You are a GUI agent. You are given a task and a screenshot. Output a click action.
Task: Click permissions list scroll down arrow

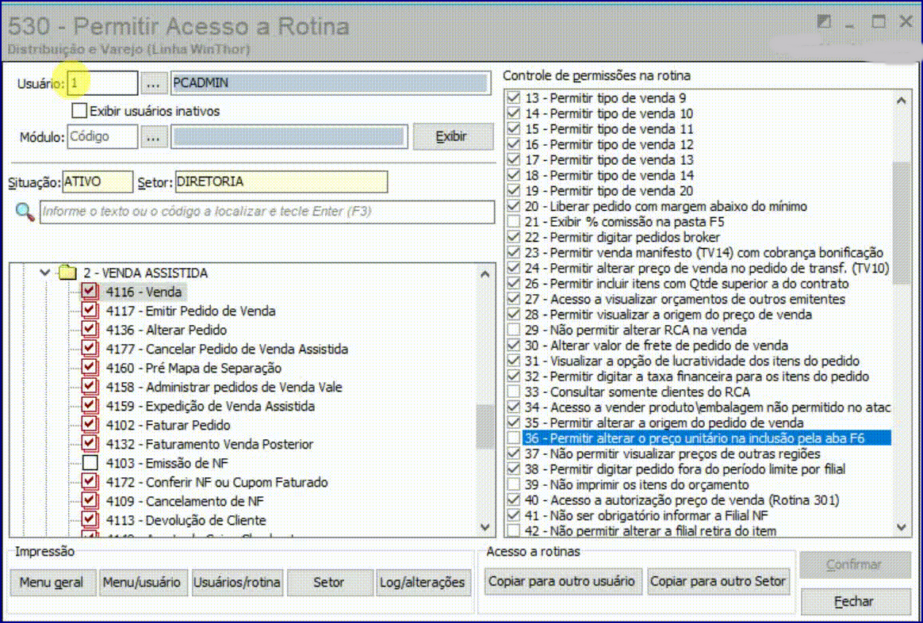(902, 528)
